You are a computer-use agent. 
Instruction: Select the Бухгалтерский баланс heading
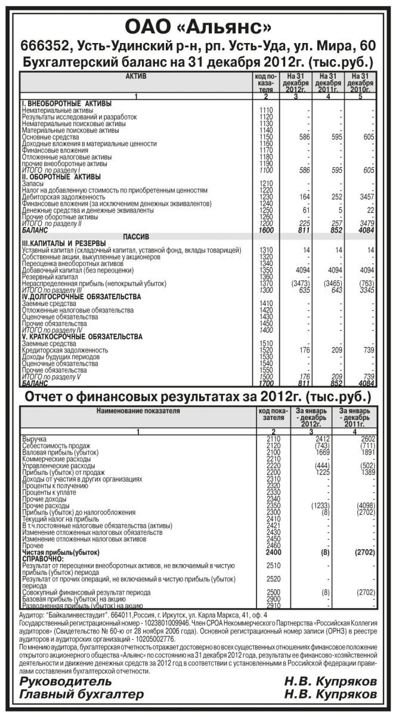pos(197,62)
